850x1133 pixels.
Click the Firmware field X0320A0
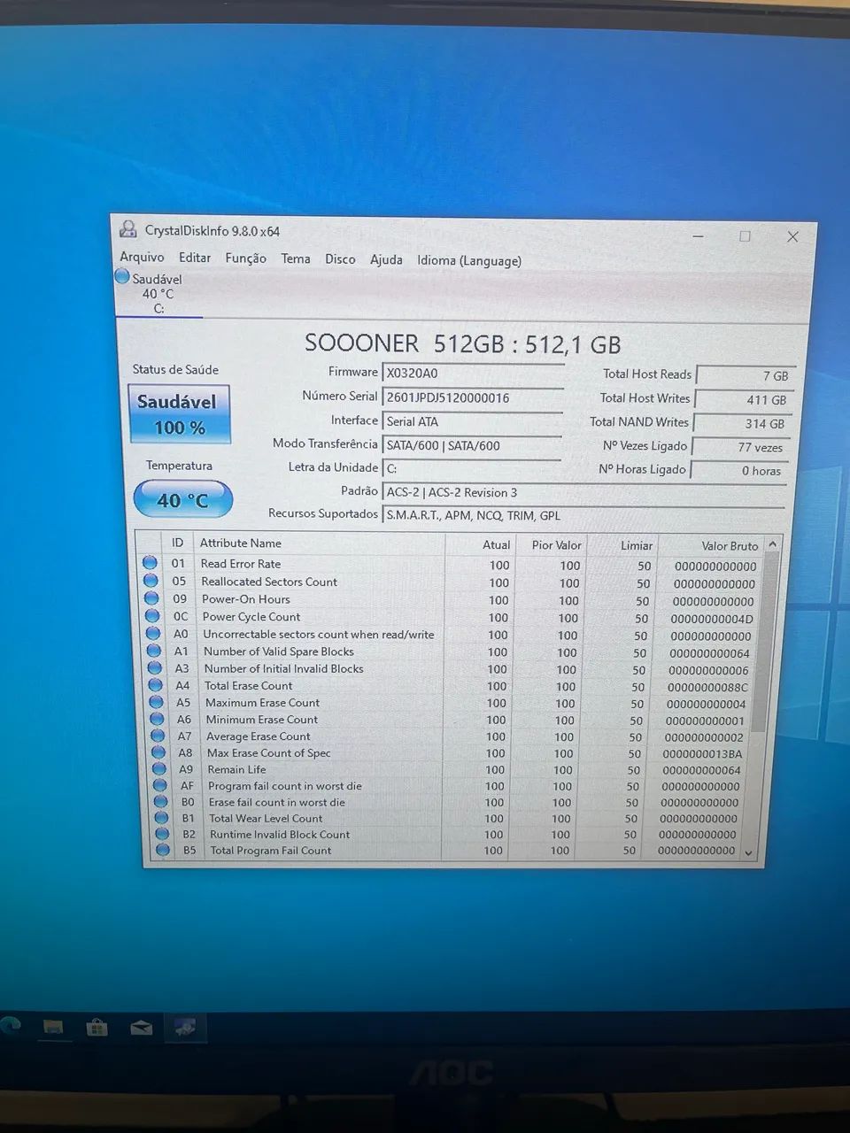[473, 374]
